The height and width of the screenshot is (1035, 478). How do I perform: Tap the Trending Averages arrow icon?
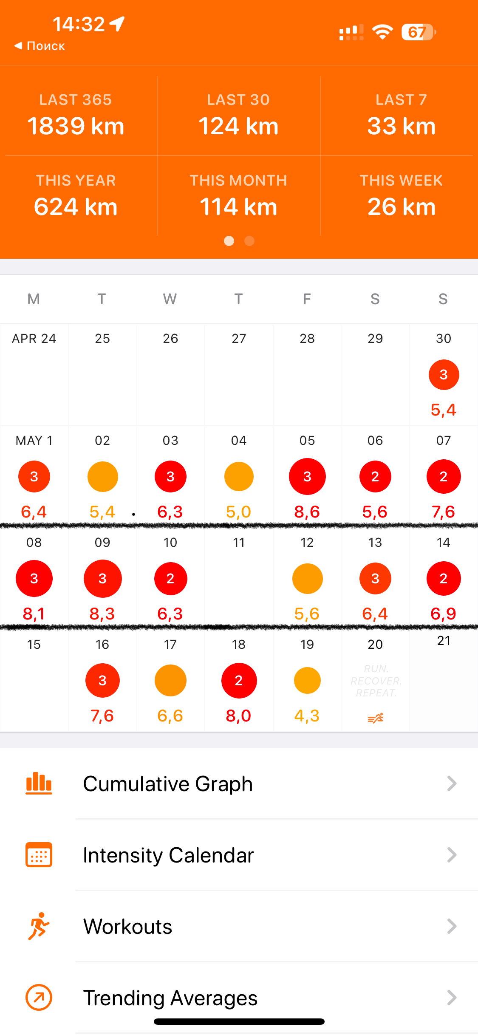coord(39,997)
